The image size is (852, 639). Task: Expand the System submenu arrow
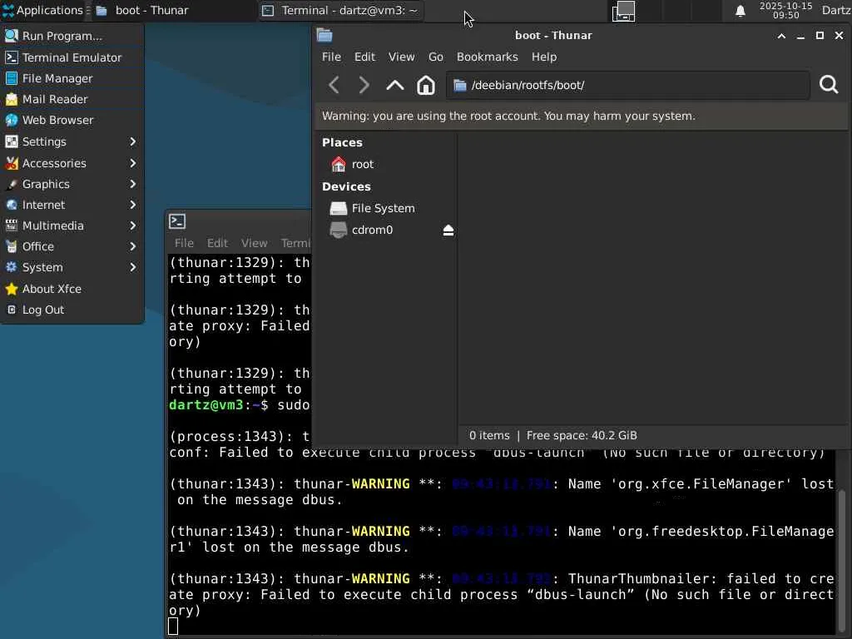click(132, 267)
